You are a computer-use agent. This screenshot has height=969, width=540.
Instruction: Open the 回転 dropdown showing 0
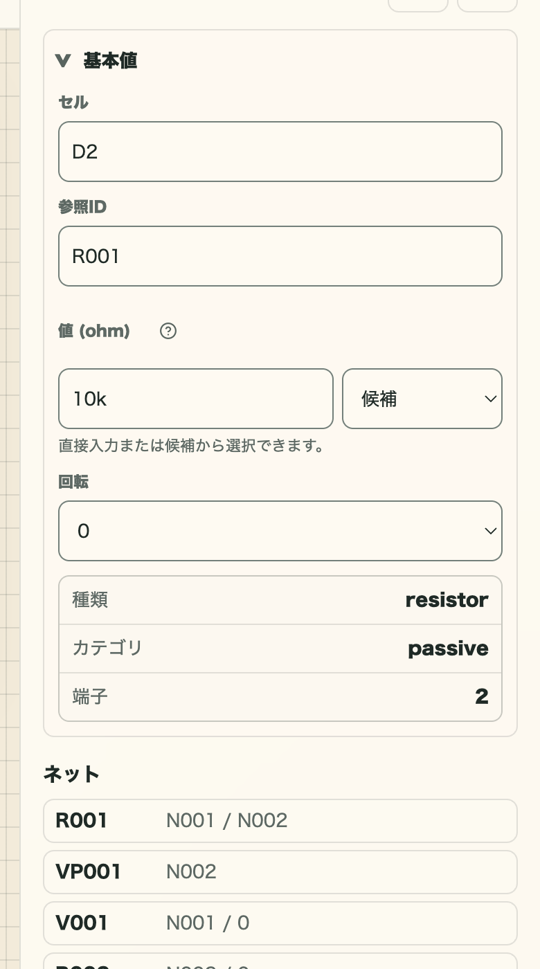point(280,531)
